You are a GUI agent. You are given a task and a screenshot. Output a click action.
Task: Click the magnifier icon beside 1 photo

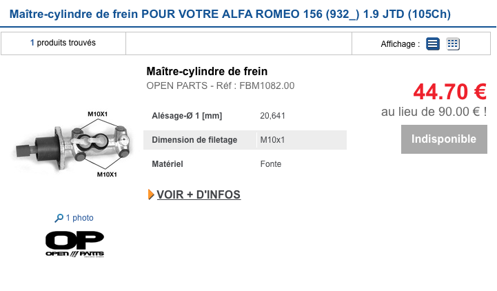click(x=59, y=218)
